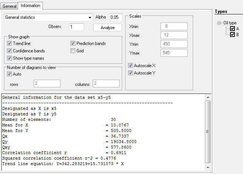Disable Autoscale X option

click(131, 65)
